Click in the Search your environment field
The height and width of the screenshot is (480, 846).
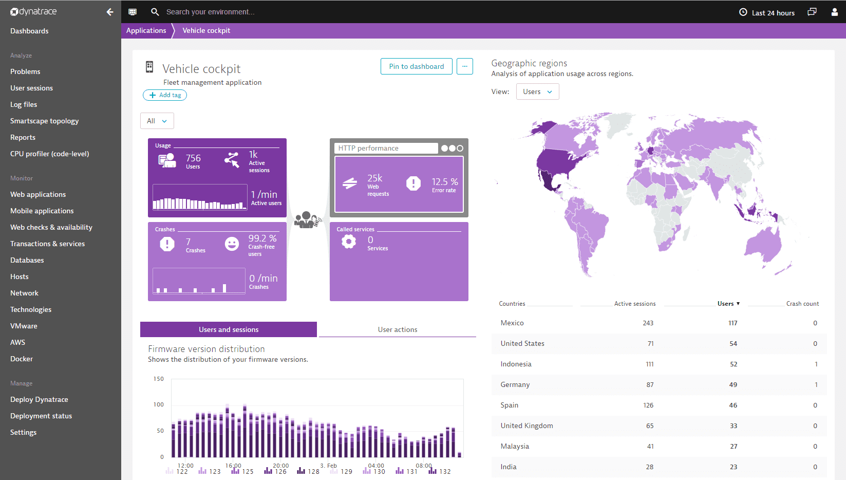(210, 12)
